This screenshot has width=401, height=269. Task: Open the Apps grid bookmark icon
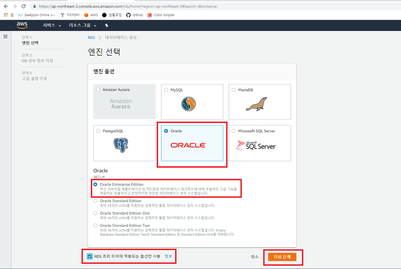6,15
